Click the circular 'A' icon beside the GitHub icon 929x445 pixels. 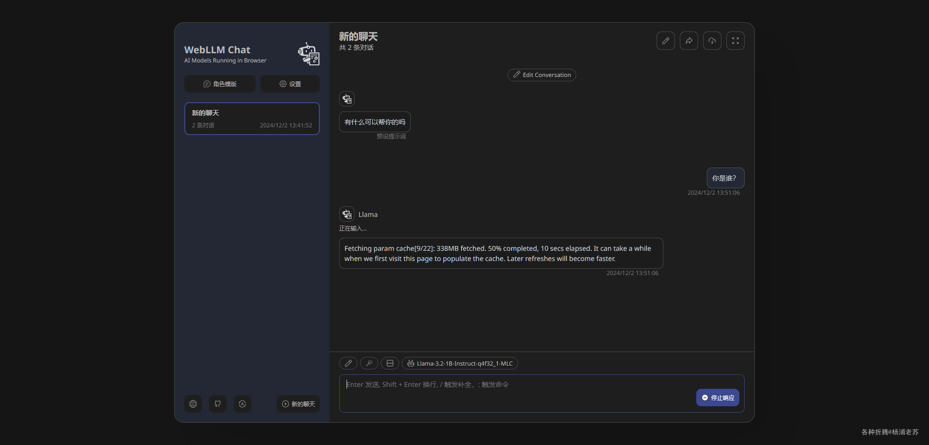242,404
